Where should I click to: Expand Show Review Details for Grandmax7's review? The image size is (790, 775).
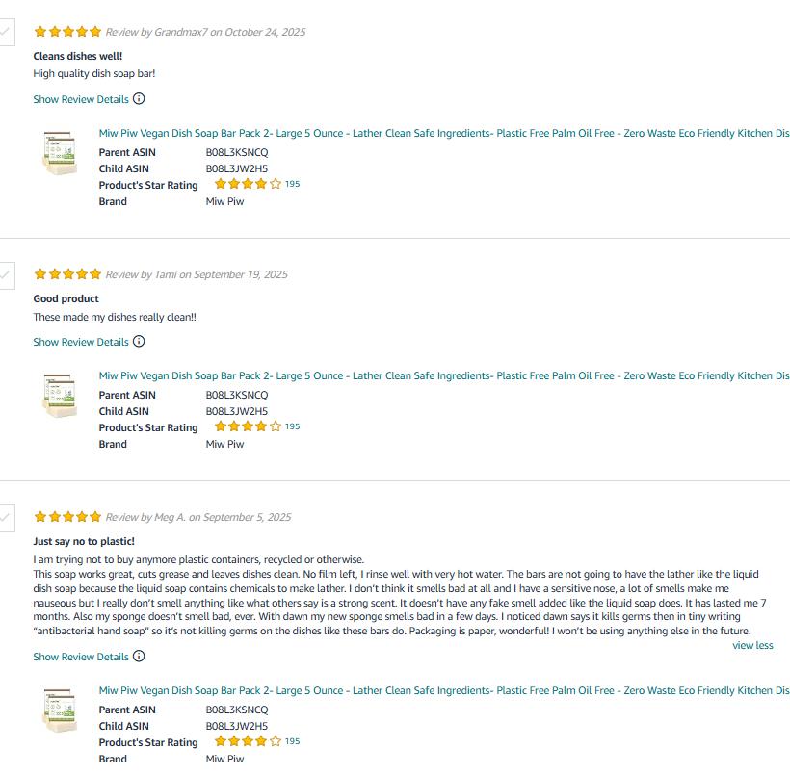[x=81, y=99]
